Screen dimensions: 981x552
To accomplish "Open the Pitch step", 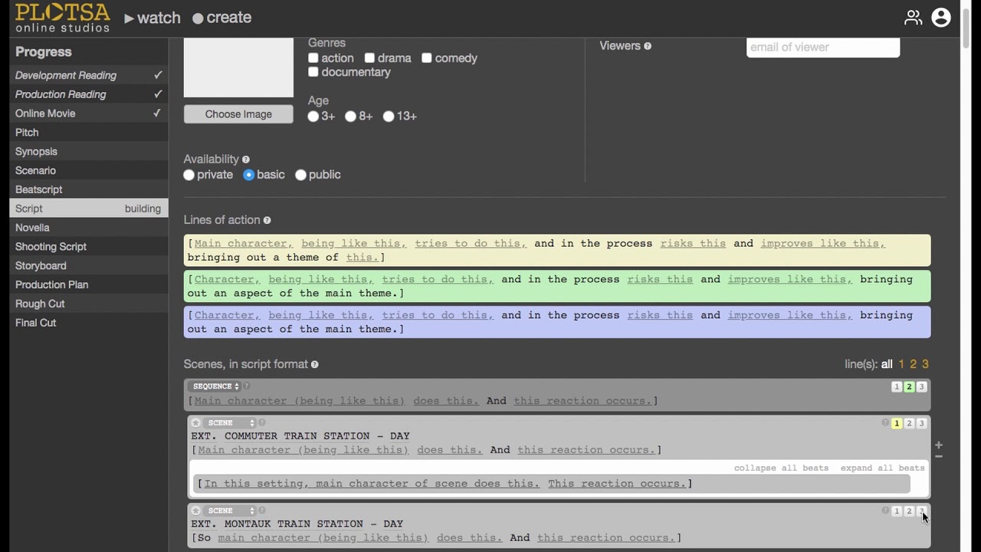I will tap(89, 133).
